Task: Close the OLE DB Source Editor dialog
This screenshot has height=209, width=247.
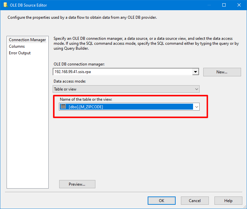Action: pos(239,5)
